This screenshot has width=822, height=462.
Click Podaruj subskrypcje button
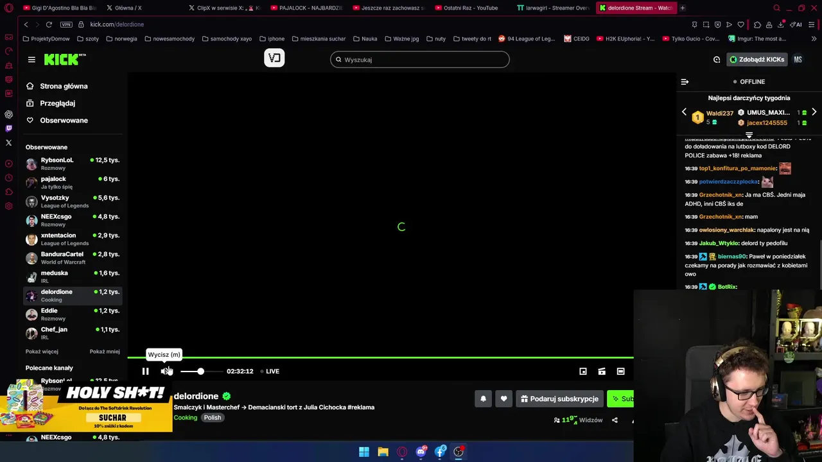click(x=559, y=398)
